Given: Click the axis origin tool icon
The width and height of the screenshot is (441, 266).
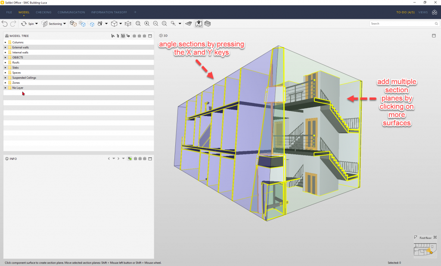Looking at the screenshot, I should [x=173, y=24].
